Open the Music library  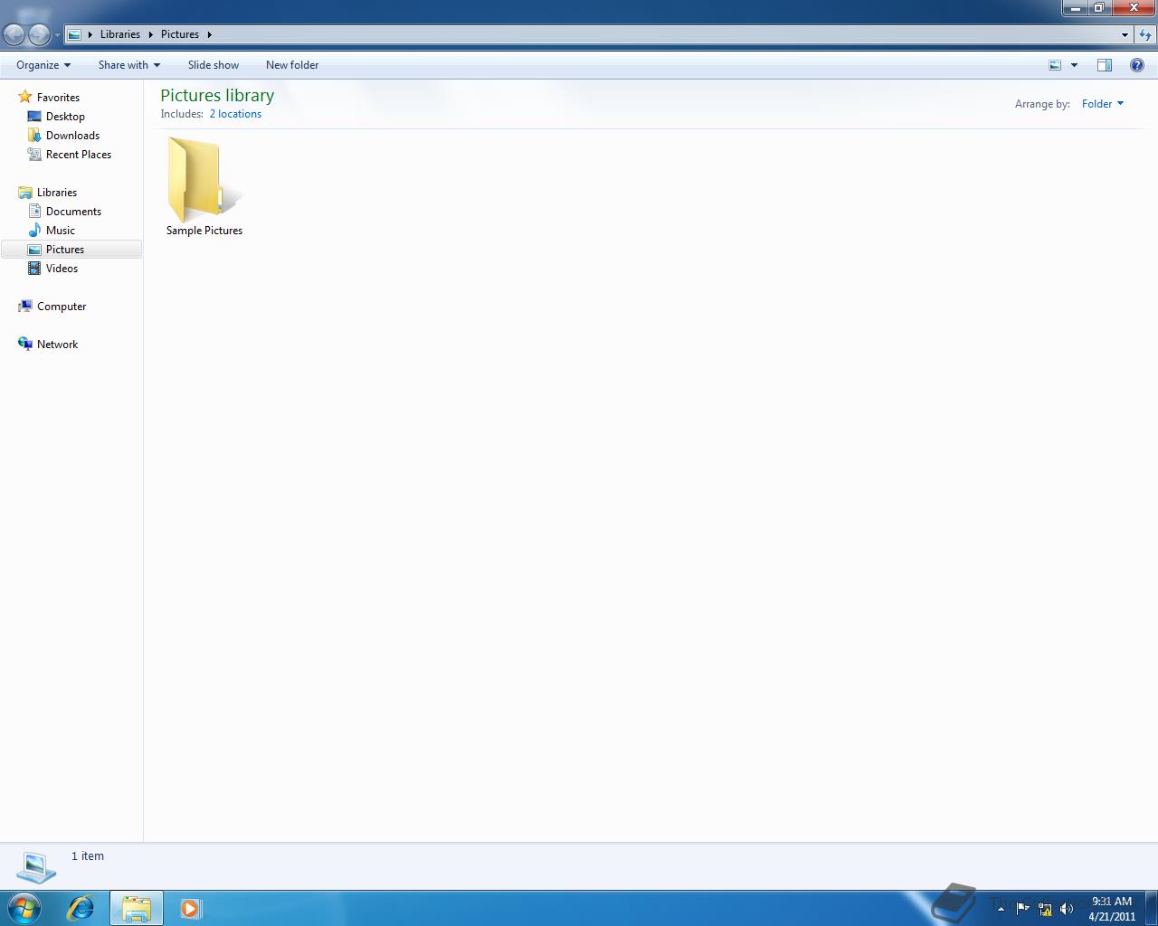[x=61, y=231]
